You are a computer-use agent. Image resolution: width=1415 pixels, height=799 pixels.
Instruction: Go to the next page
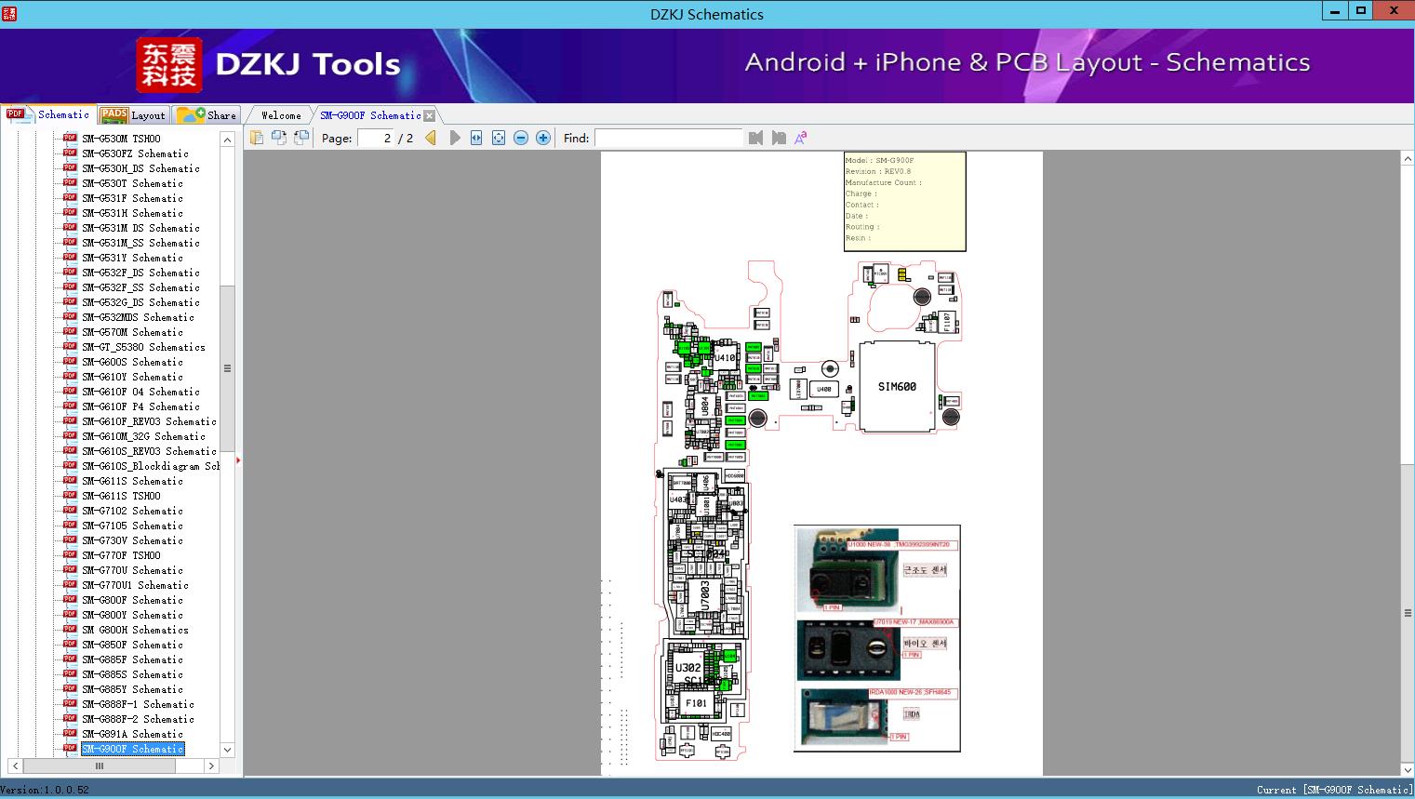point(455,138)
